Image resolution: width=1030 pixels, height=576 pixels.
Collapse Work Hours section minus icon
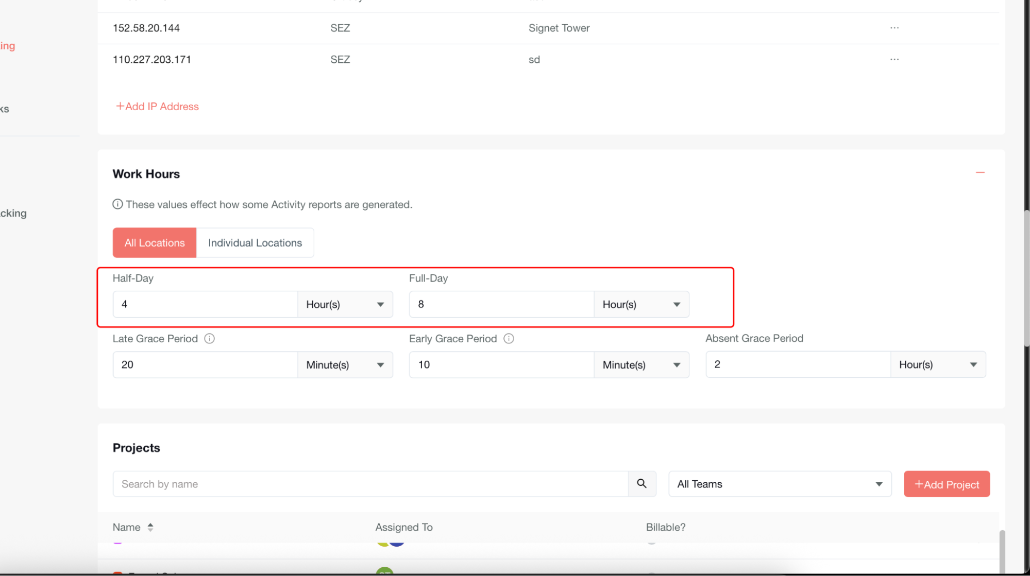point(980,172)
